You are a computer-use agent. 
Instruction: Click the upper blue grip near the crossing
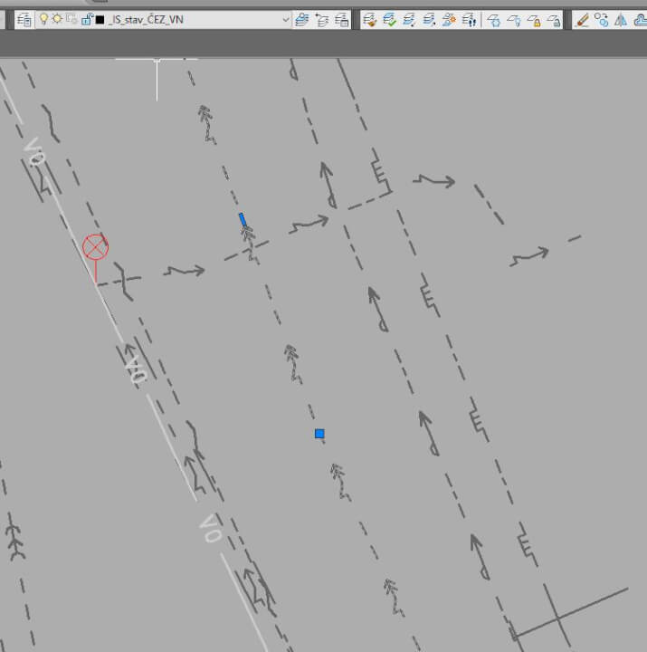242,218
